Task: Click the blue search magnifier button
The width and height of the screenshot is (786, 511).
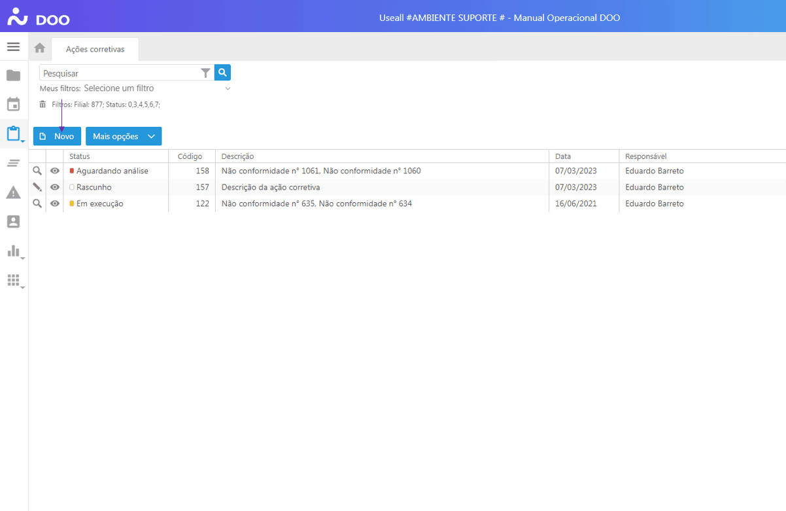Action: (x=222, y=73)
